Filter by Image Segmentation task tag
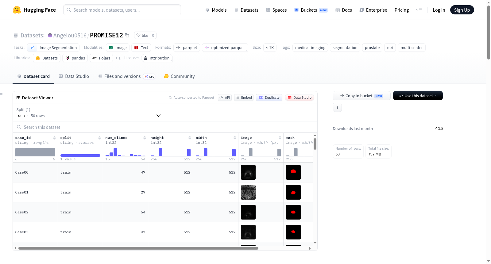 coord(53,48)
